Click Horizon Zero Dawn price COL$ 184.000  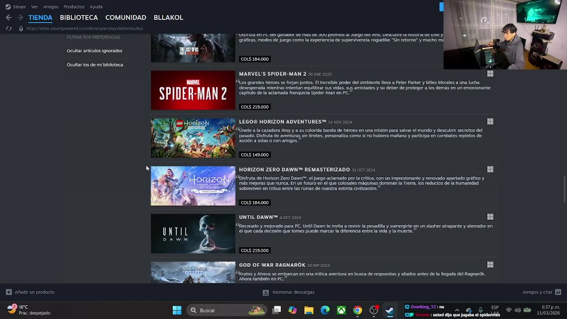(255, 202)
